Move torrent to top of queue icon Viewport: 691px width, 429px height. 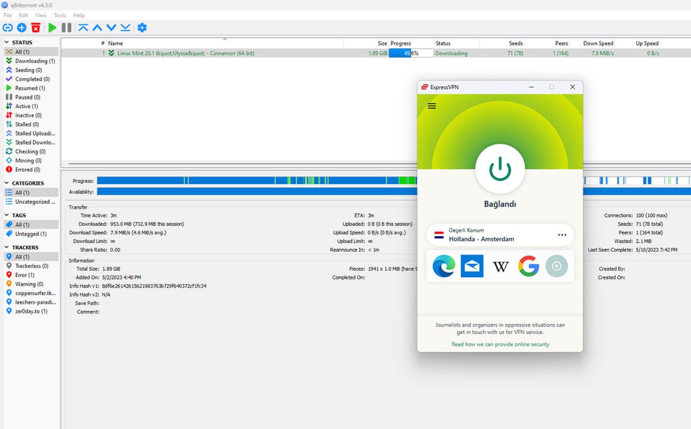[83, 28]
